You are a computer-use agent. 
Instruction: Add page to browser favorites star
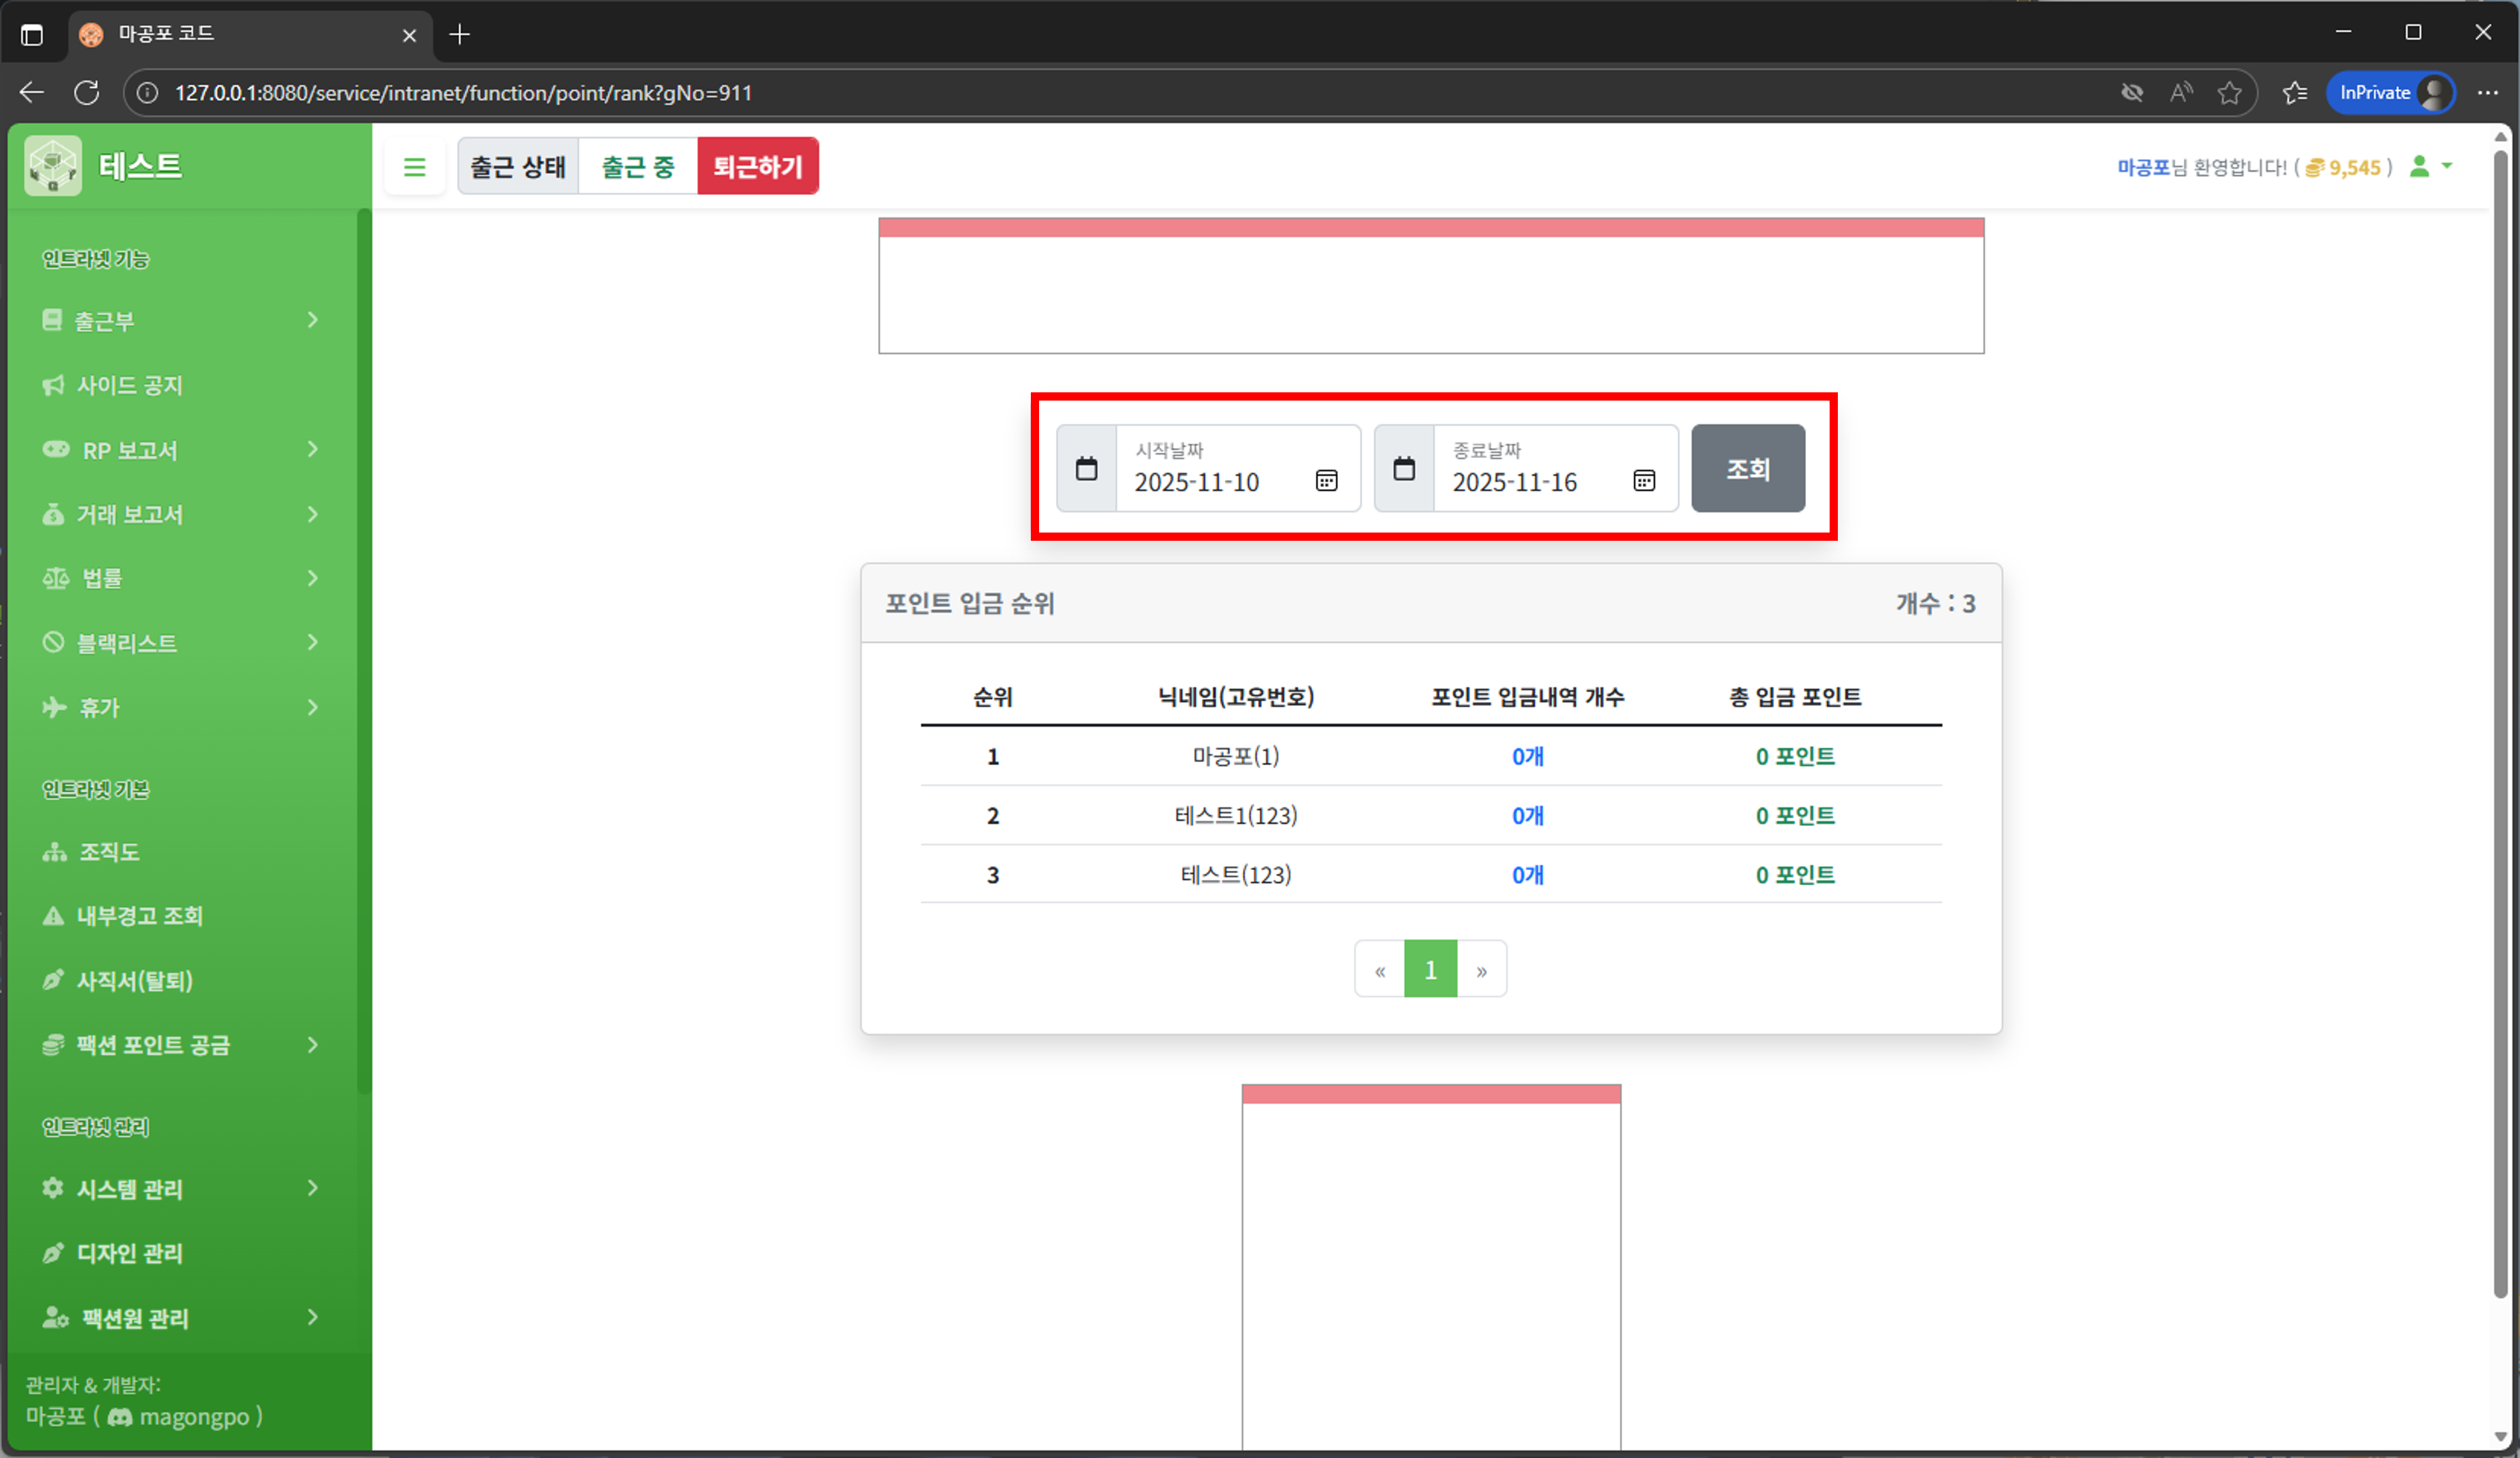pyautogui.click(x=2229, y=93)
